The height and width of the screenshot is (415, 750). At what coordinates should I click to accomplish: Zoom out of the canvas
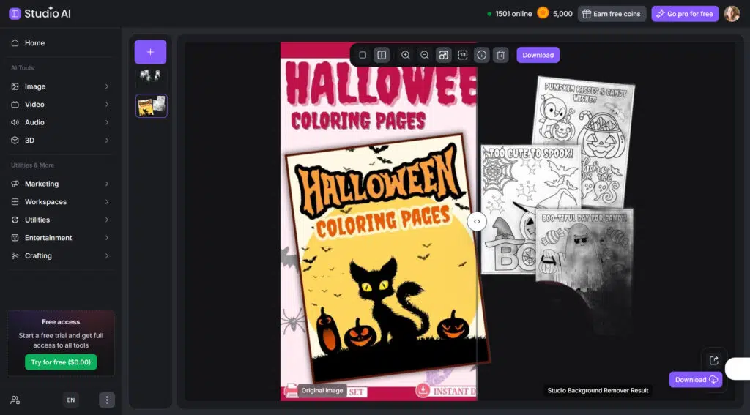424,55
